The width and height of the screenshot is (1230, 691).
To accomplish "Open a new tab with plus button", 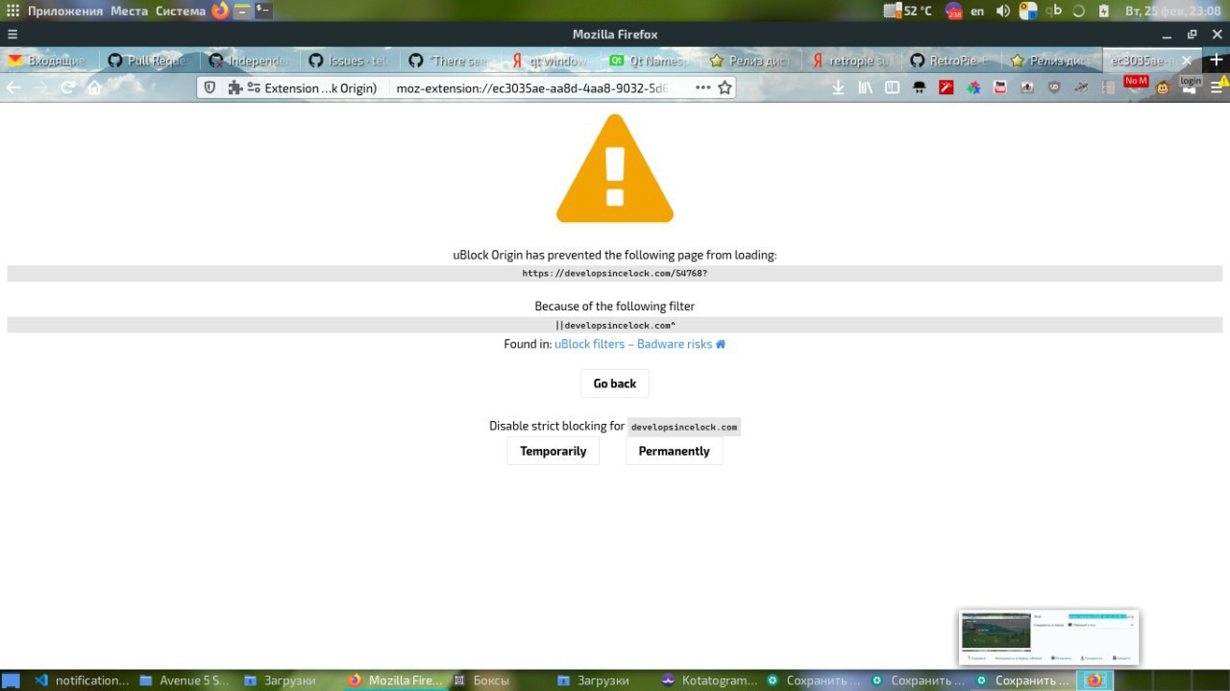I will 1216,60.
